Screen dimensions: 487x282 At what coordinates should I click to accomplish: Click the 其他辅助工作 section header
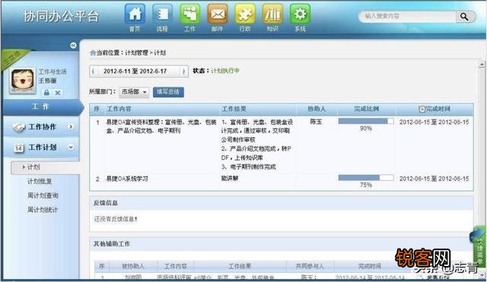pos(112,244)
